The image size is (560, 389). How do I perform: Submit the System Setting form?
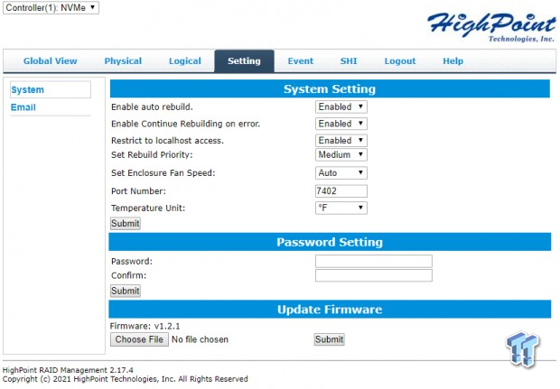click(126, 224)
